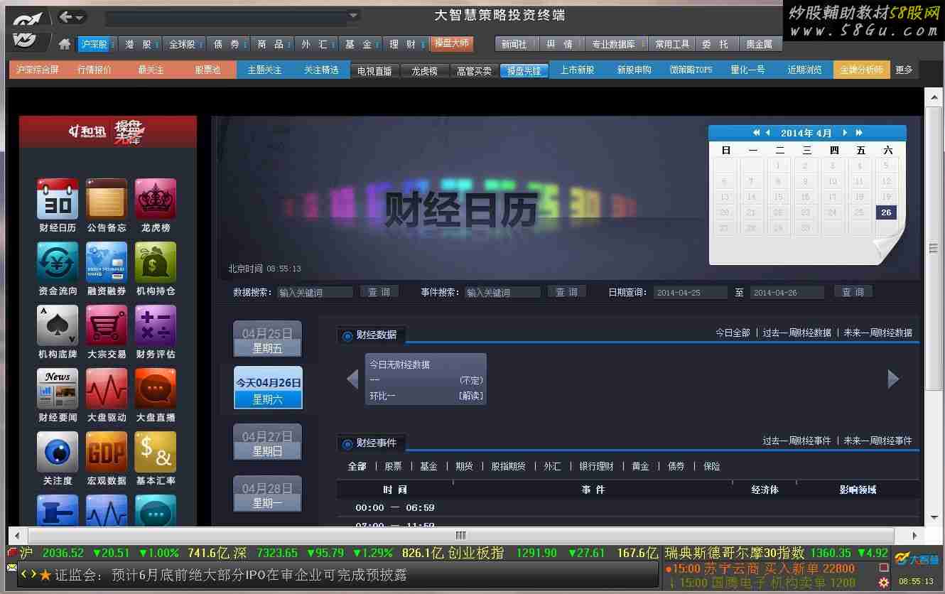Viewport: 945px width, 594px height.
Task: Filter events by 股指期货
Action: click(x=509, y=466)
